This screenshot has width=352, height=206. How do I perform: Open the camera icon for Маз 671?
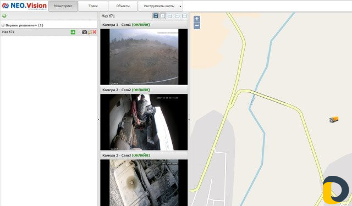84,32
